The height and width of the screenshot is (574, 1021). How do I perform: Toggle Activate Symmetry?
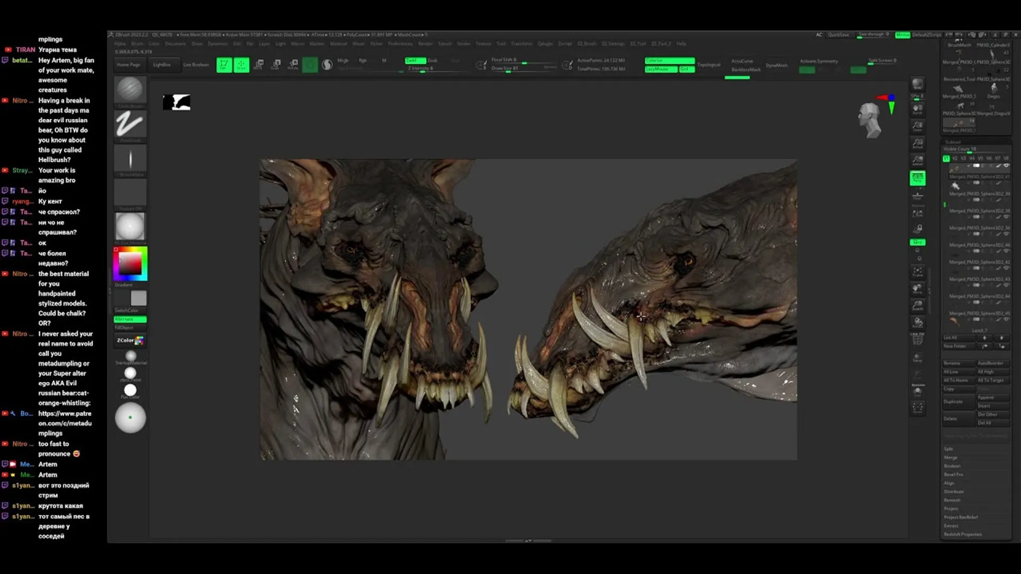tap(819, 61)
